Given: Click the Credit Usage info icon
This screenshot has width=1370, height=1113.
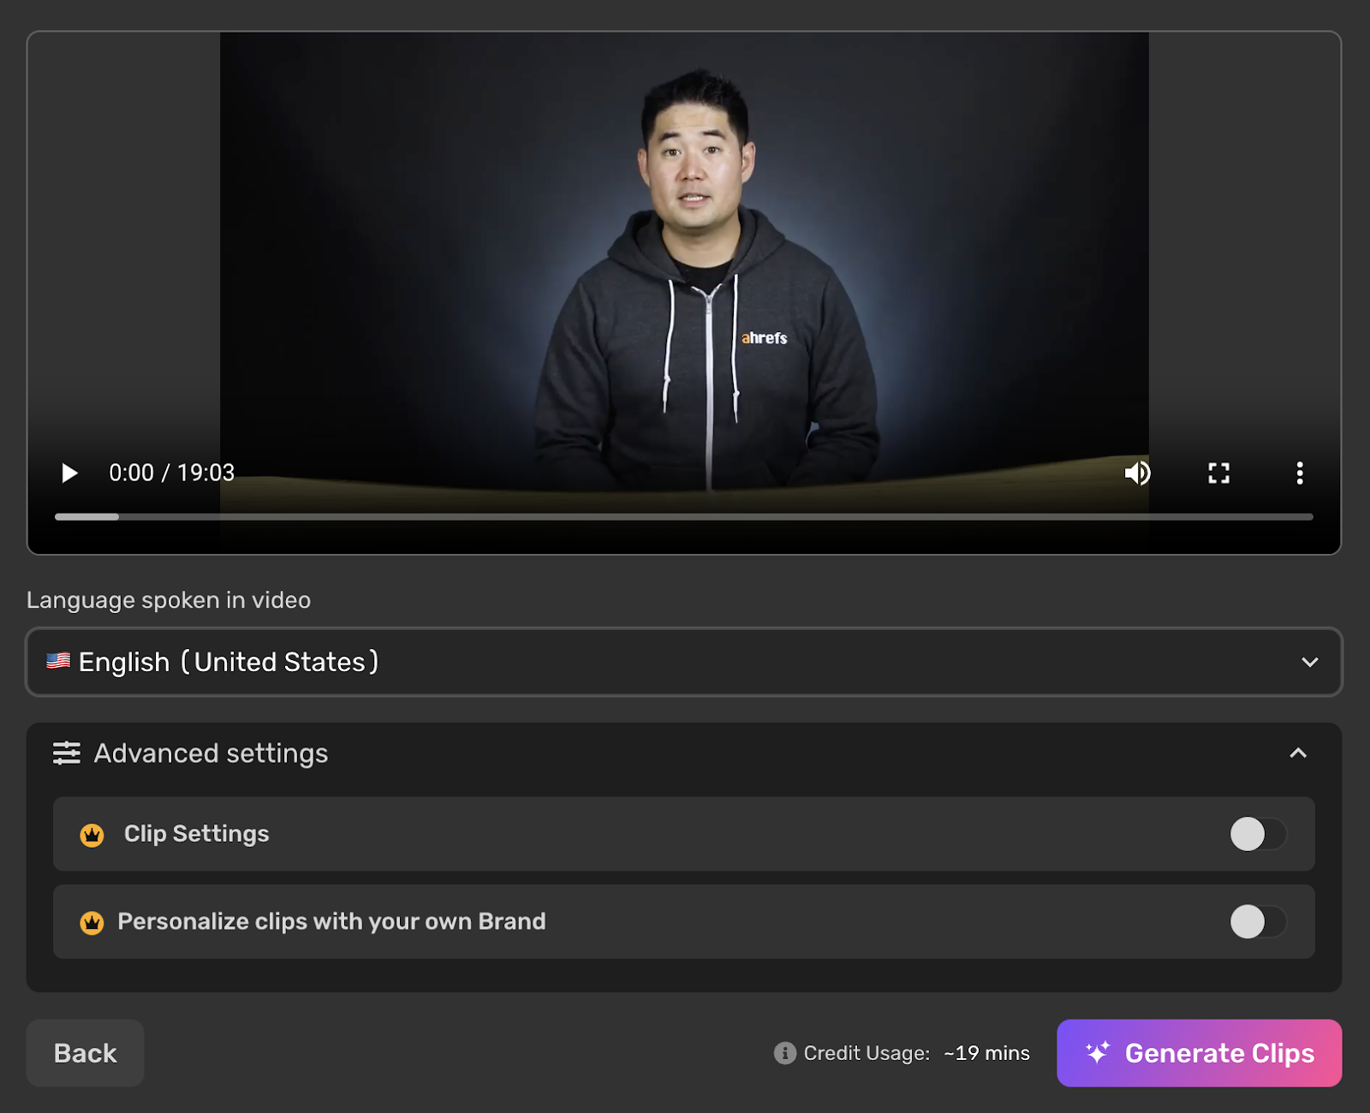Looking at the screenshot, I should click(x=784, y=1053).
